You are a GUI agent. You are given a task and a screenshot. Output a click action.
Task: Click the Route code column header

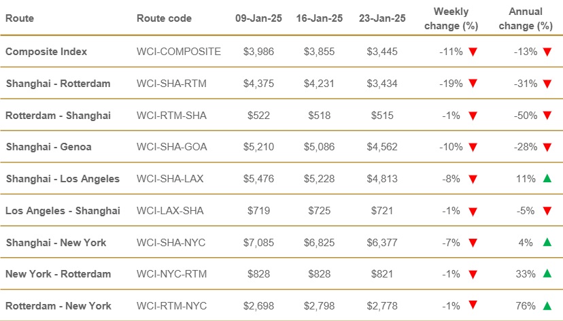pos(164,18)
